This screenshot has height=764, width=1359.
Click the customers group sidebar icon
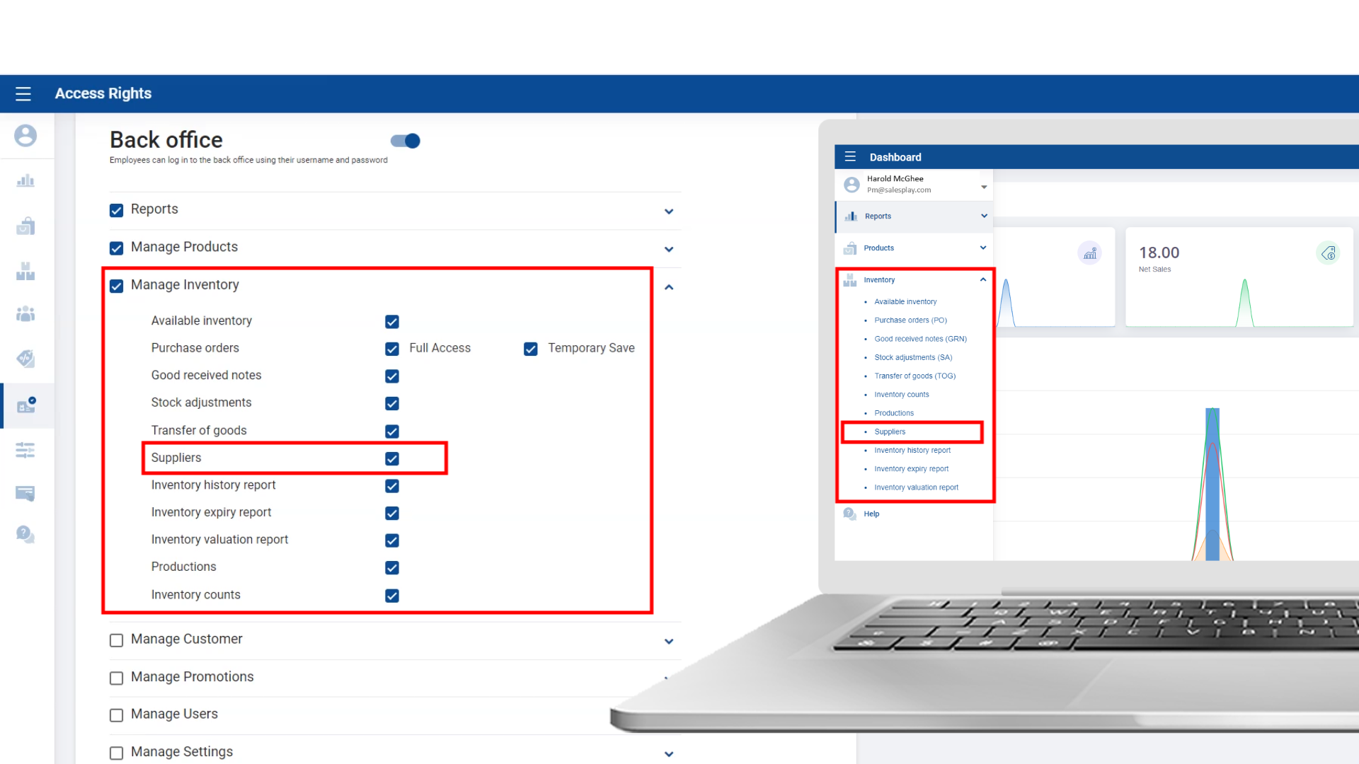[25, 314]
